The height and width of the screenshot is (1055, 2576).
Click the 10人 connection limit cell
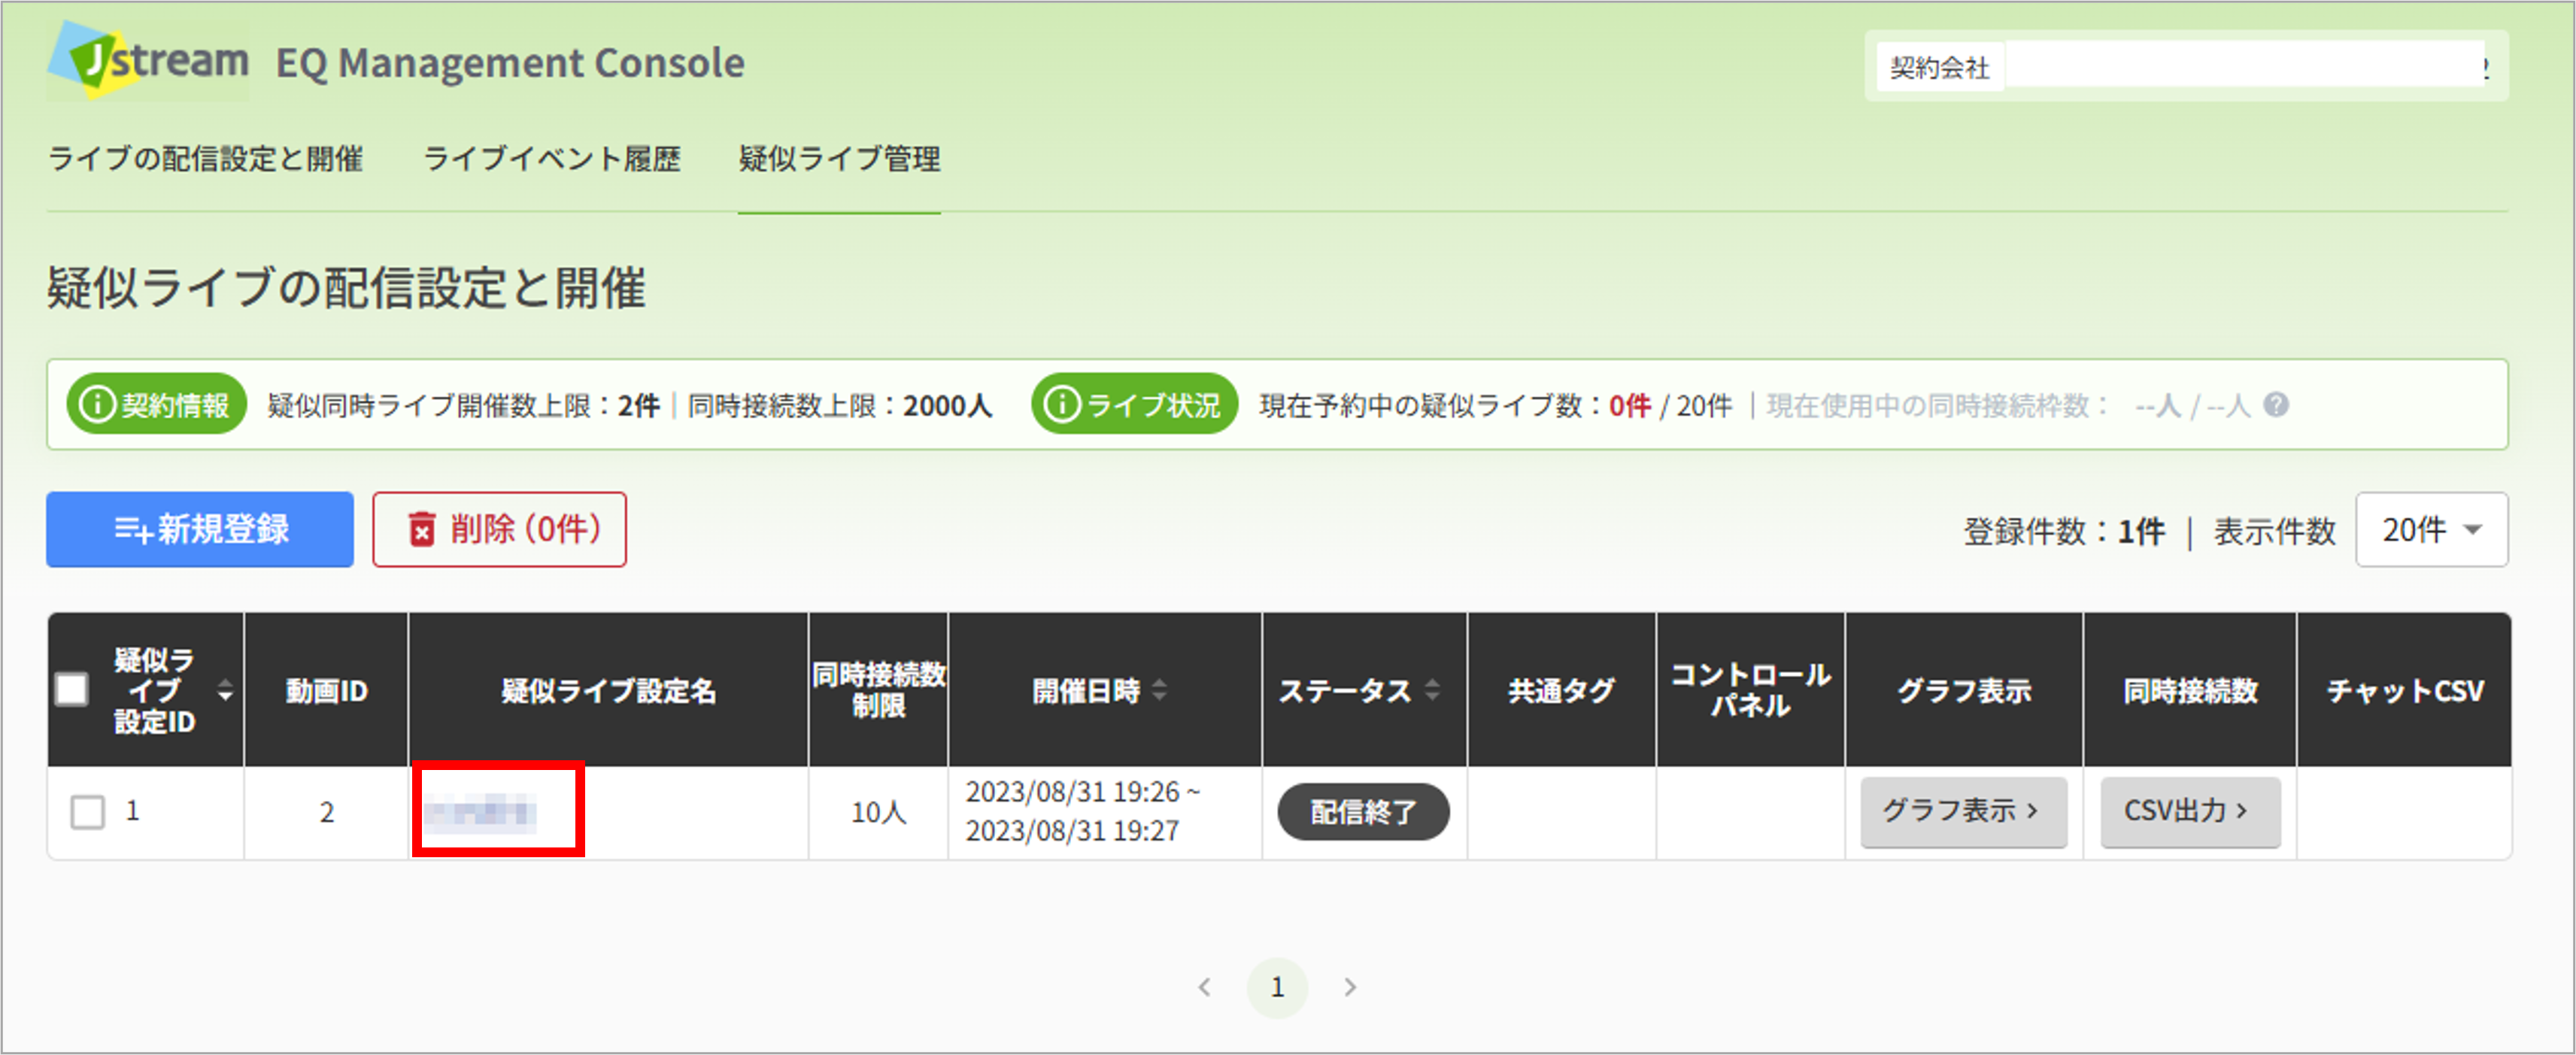tap(878, 812)
